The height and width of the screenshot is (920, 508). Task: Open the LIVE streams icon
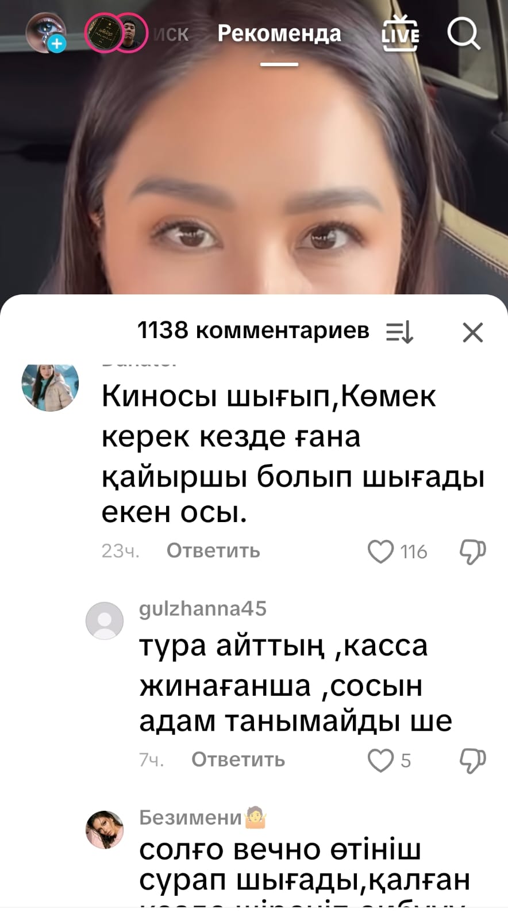(401, 34)
